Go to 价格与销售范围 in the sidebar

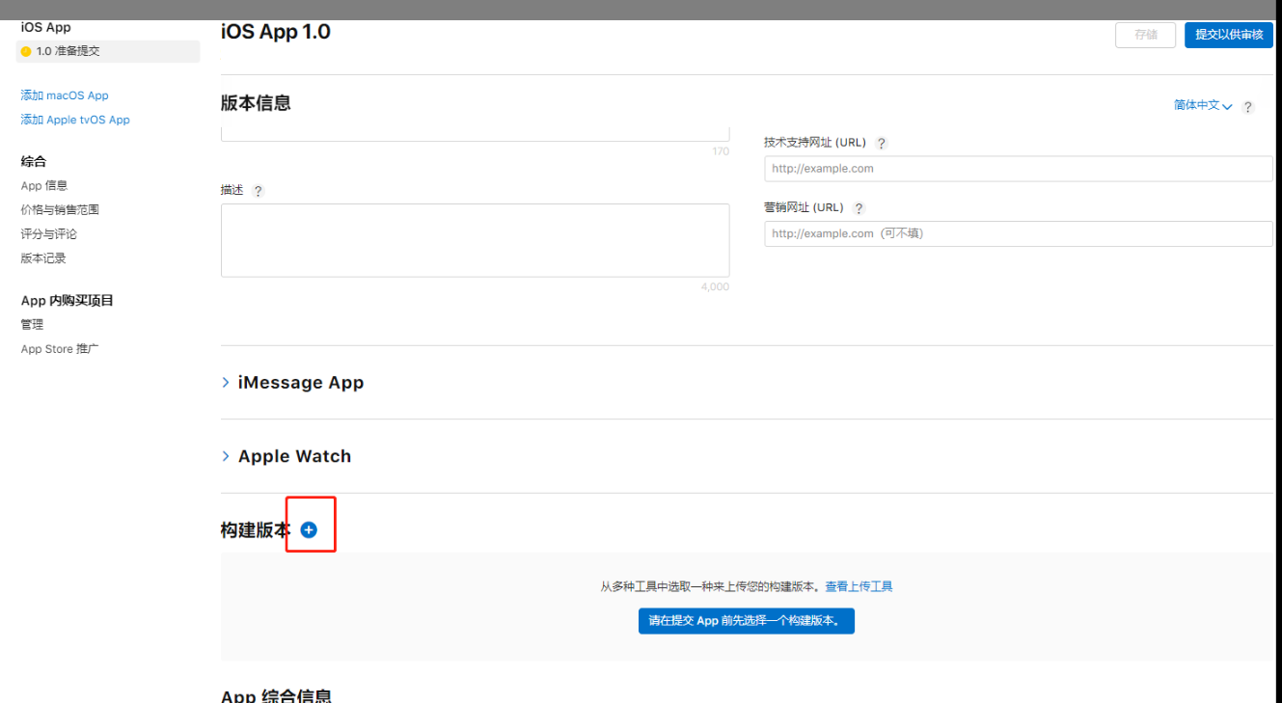click(x=60, y=209)
